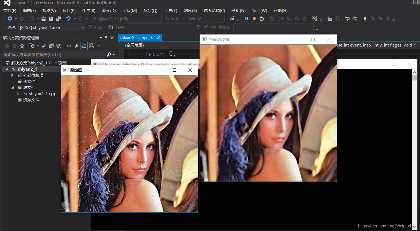Open Properties via wrench icon
The image size is (420, 231).
76,46
